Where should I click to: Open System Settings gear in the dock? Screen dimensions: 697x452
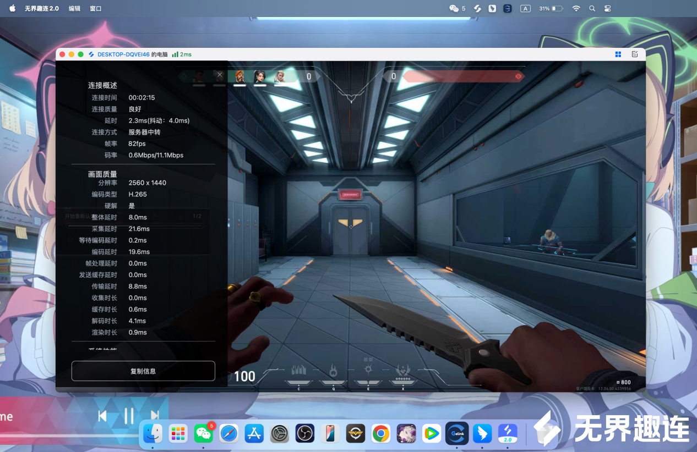tap(280, 434)
